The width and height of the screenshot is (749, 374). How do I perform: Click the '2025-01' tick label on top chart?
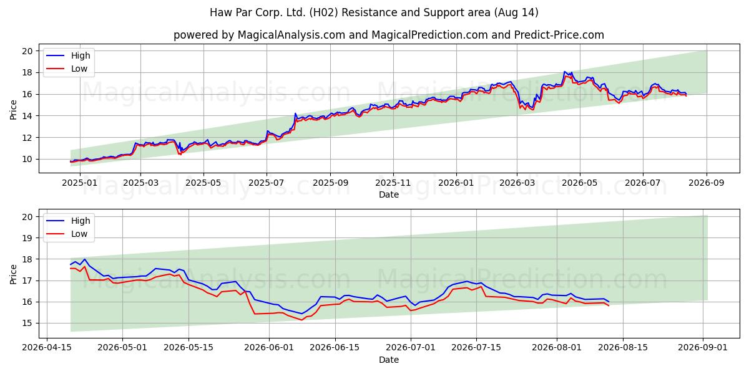tap(79, 183)
